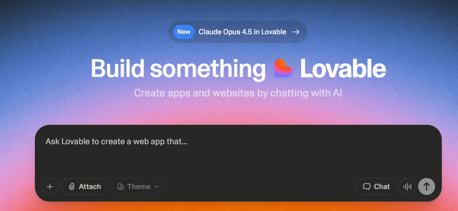This screenshot has height=211, width=458.
Task: Click the speech bubble icon on the Chat button
Action: click(x=366, y=186)
